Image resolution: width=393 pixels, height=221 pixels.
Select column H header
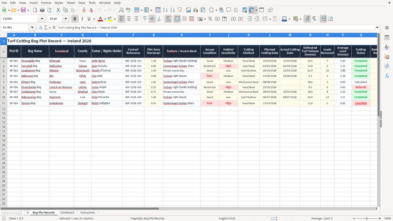coord(181,35)
